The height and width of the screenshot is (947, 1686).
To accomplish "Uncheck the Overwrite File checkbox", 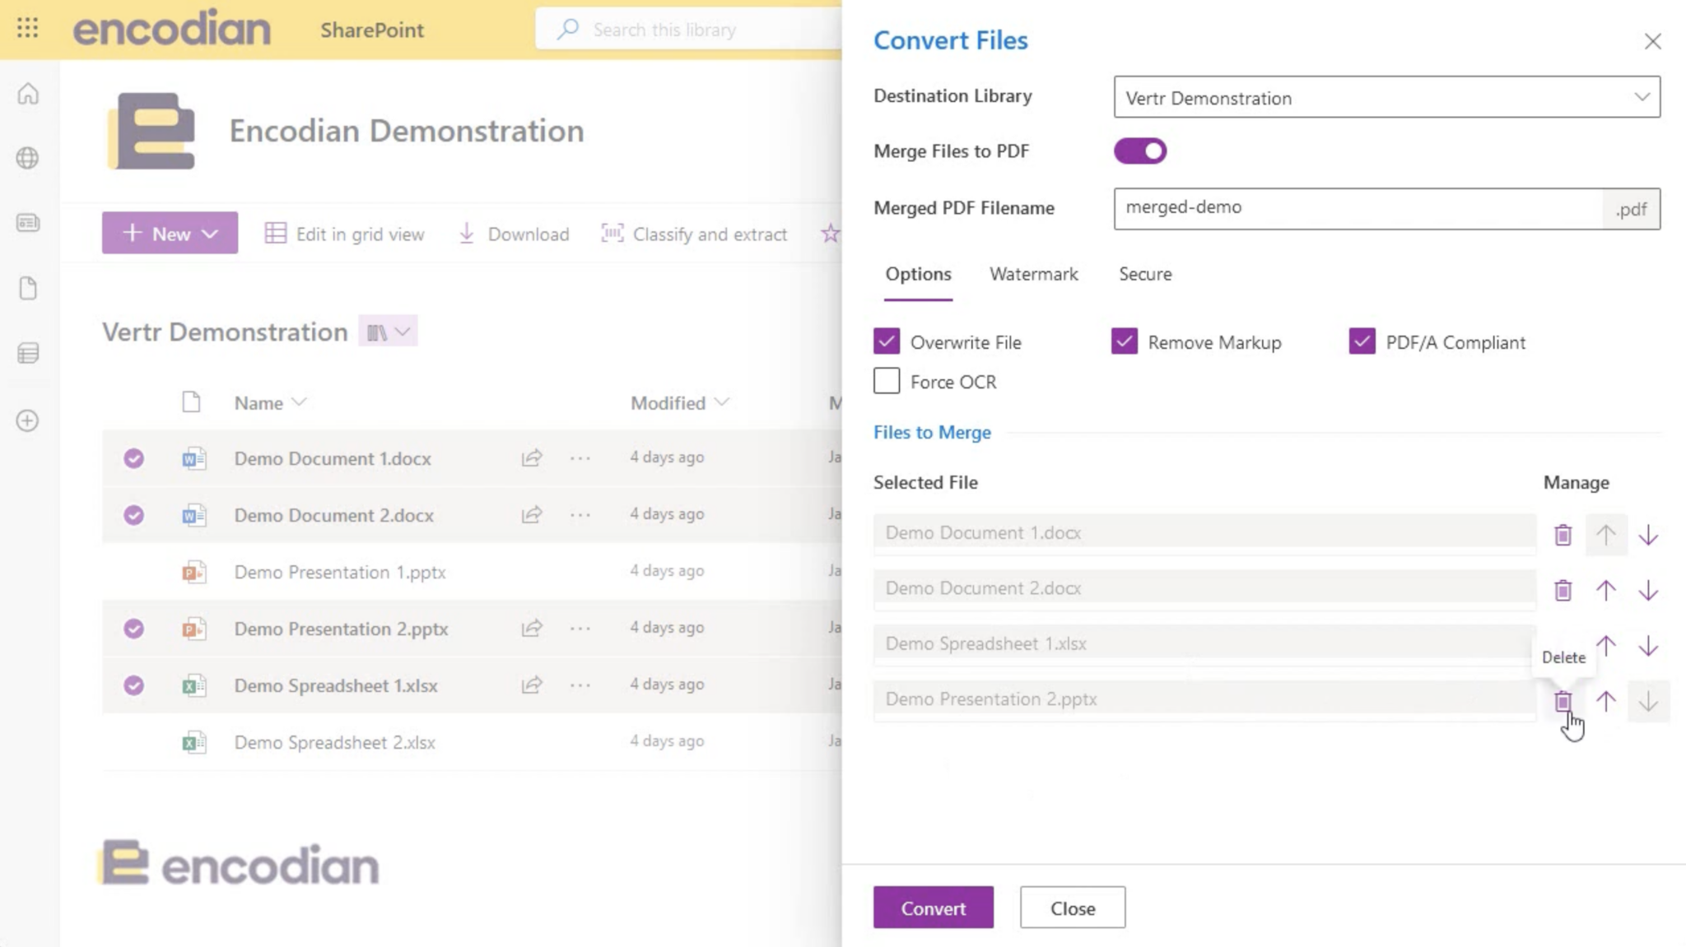I will [x=887, y=341].
